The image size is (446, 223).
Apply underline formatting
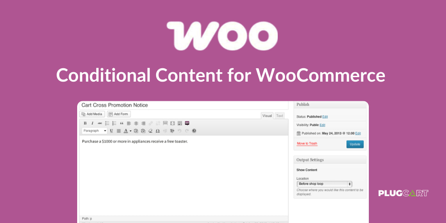pos(111,131)
